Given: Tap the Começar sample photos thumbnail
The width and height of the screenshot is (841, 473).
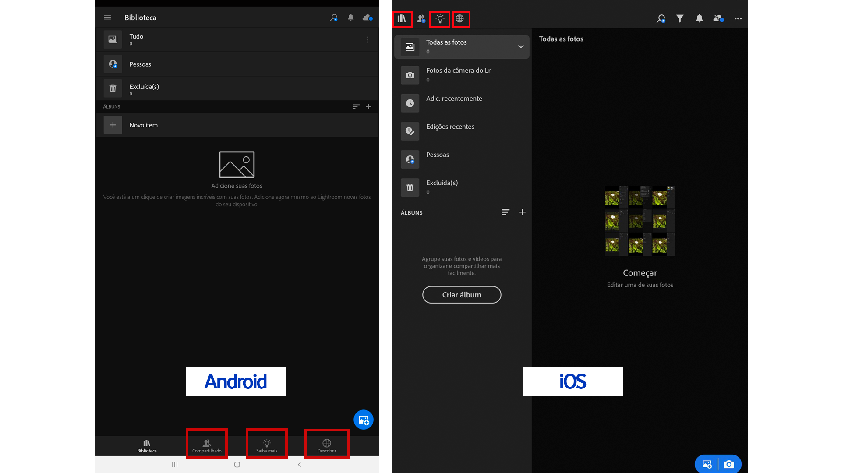Looking at the screenshot, I should click(640, 221).
